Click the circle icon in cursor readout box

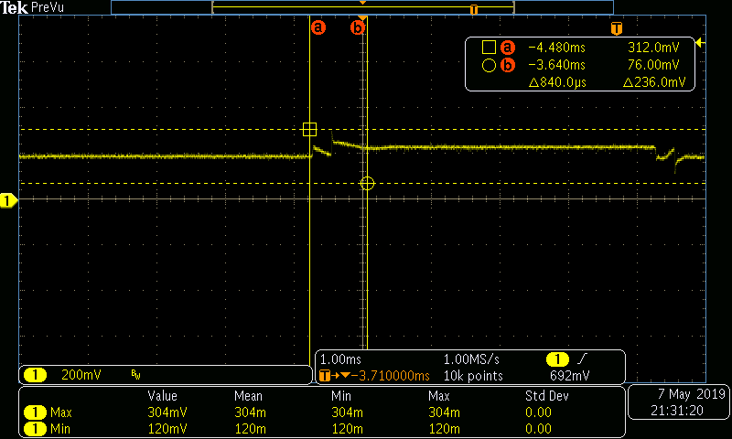[489, 65]
